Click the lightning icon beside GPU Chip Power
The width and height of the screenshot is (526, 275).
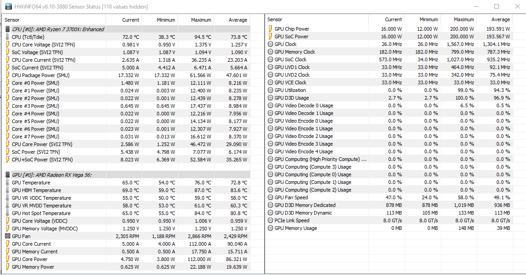[270, 29]
